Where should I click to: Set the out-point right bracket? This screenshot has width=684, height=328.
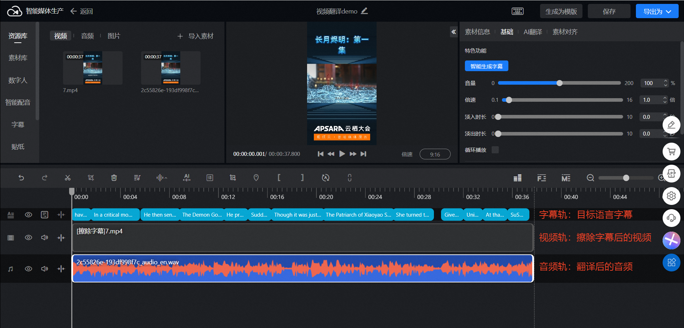(x=302, y=178)
